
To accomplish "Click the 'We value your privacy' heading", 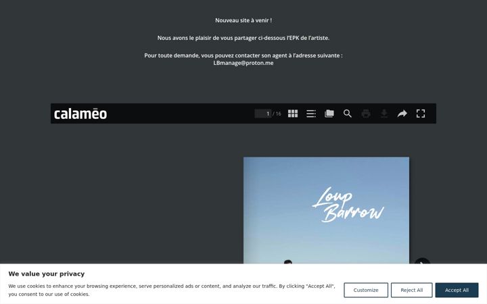I will [x=47, y=274].
